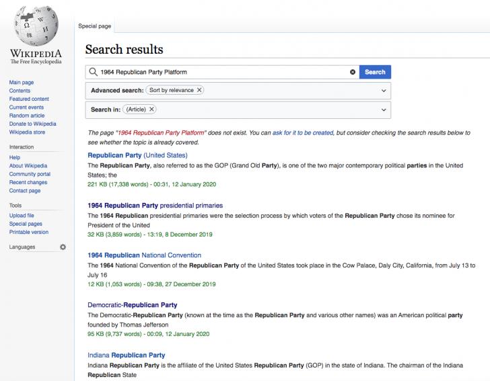Click the 'Search in:' label
This screenshot has height=381, width=490.
(106, 110)
